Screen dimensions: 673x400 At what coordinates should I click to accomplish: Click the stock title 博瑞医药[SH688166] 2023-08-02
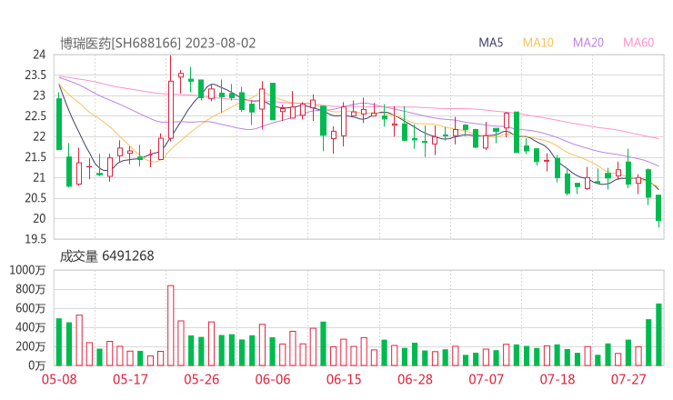click(158, 44)
